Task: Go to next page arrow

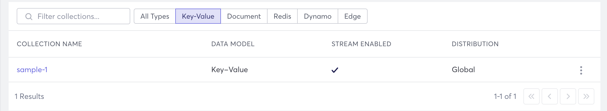Action: [x=568, y=96]
